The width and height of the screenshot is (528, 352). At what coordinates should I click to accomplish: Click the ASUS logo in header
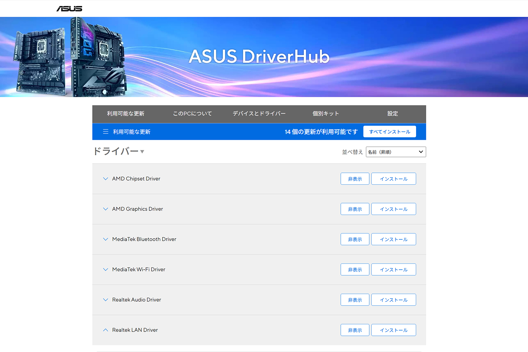pyautogui.click(x=69, y=8)
